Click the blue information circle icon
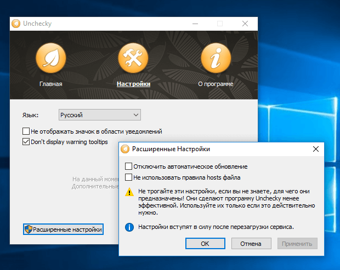 [x=129, y=227]
